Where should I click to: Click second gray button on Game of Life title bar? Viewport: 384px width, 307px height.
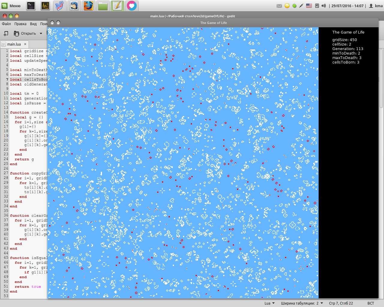(x=58, y=22)
